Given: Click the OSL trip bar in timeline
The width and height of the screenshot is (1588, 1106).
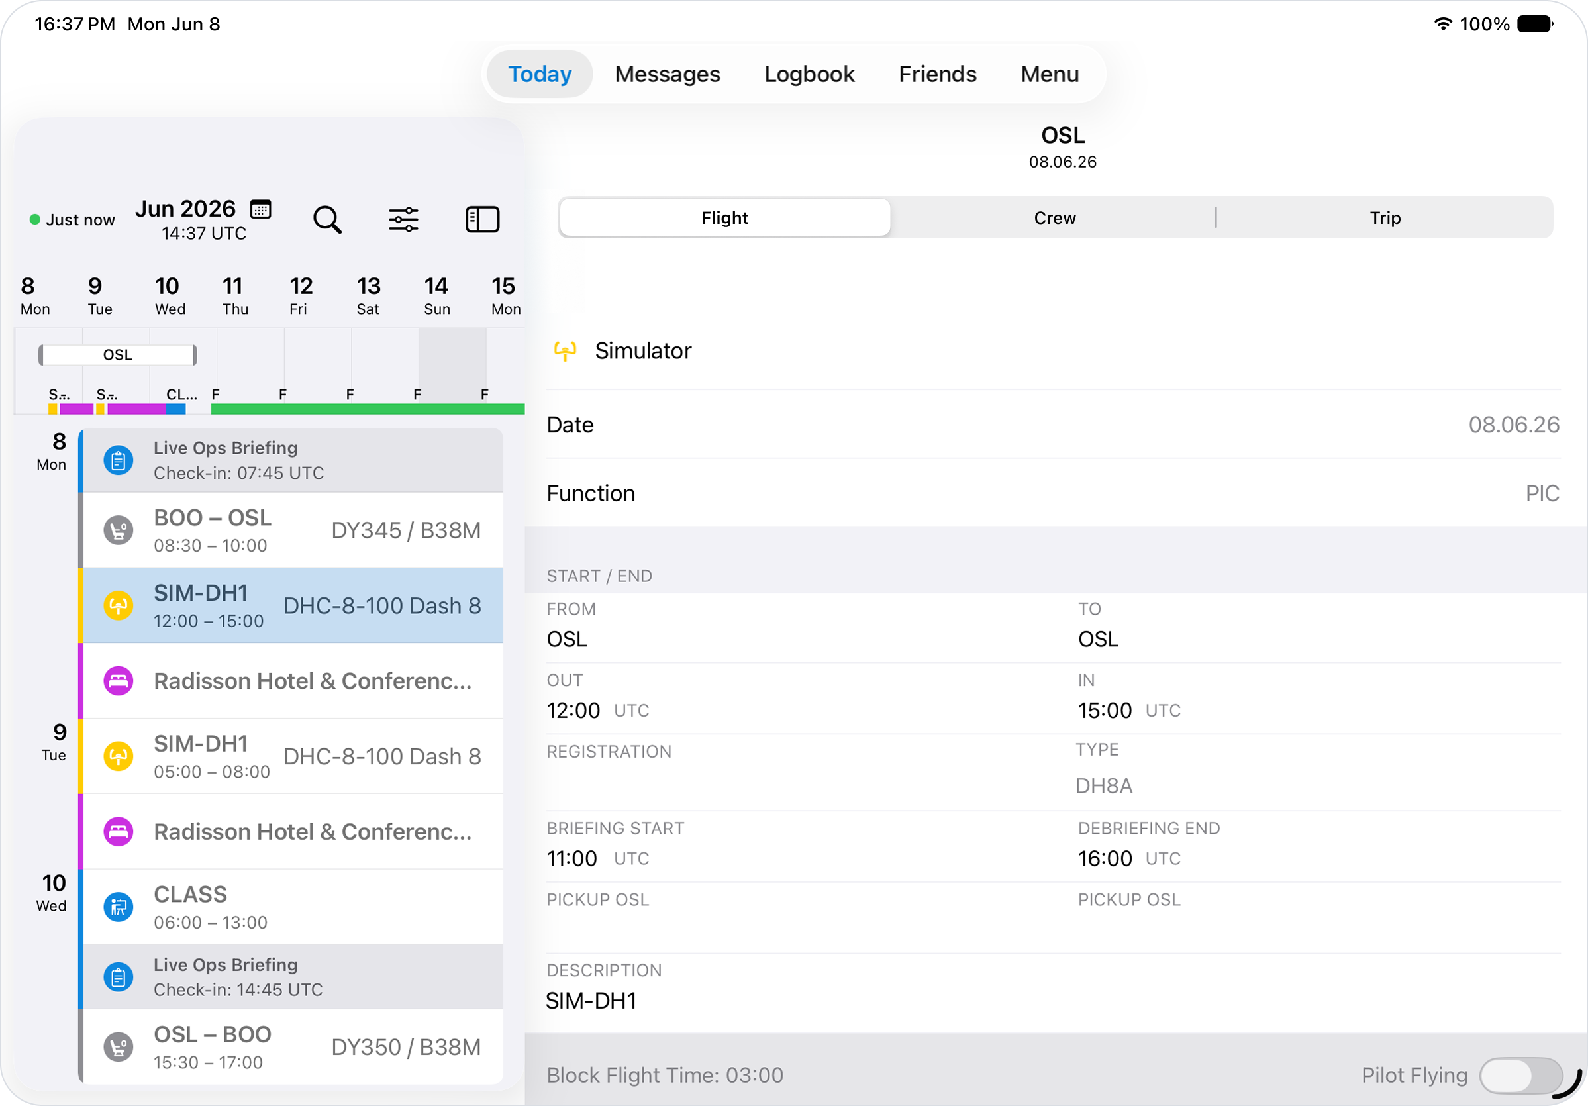Looking at the screenshot, I should point(118,355).
